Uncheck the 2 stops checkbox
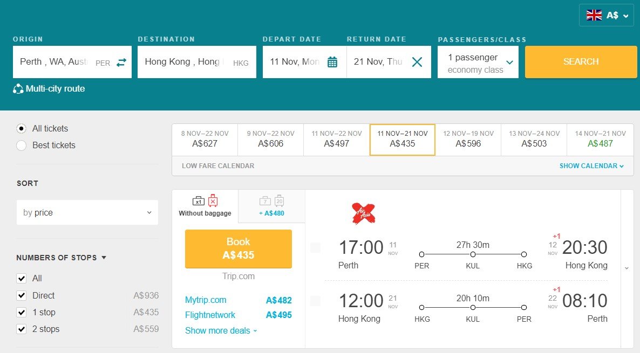This screenshot has width=640, height=353. [21, 329]
